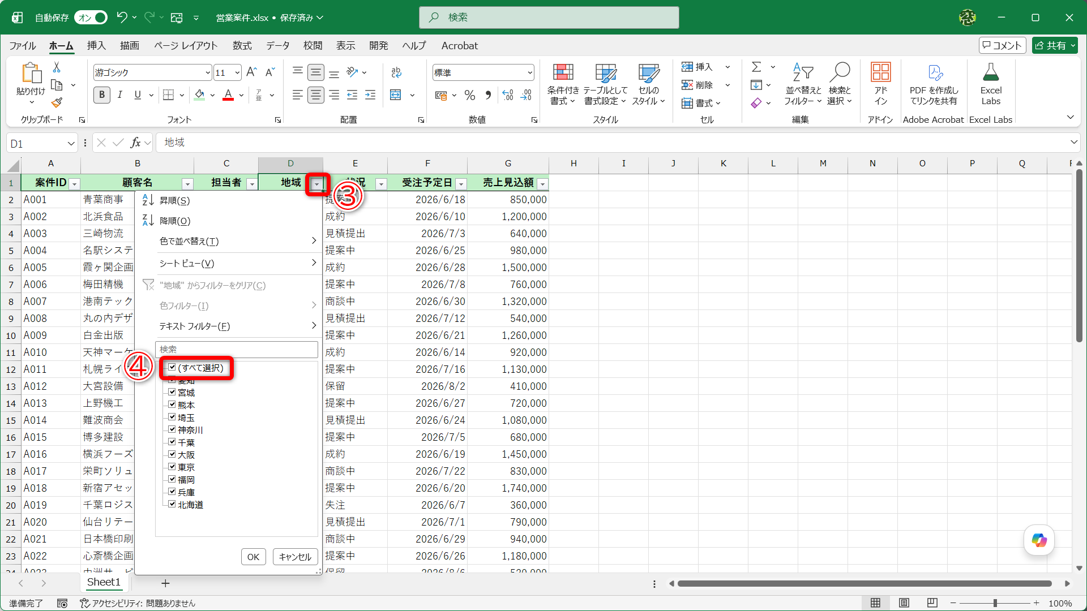Image resolution: width=1087 pixels, height=611 pixels.
Task: Open the データ ribbon tab
Action: coord(278,46)
